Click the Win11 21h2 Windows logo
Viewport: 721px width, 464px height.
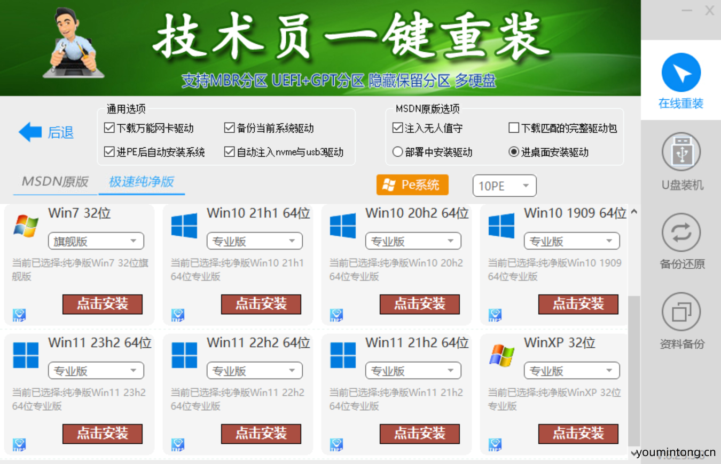(343, 356)
